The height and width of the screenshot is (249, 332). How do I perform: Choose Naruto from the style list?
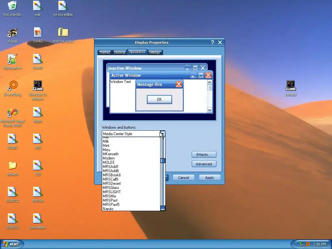131,209
